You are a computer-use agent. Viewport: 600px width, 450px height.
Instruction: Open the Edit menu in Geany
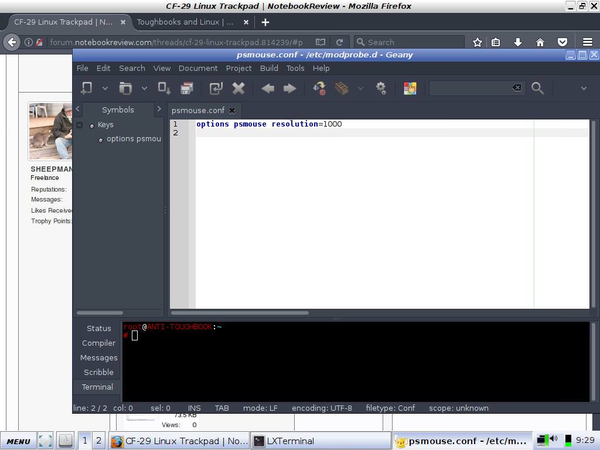103,68
